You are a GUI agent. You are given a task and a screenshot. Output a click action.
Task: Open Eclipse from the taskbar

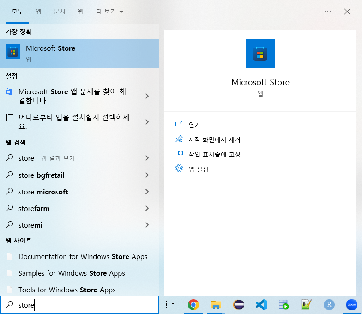(x=238, y=305)
